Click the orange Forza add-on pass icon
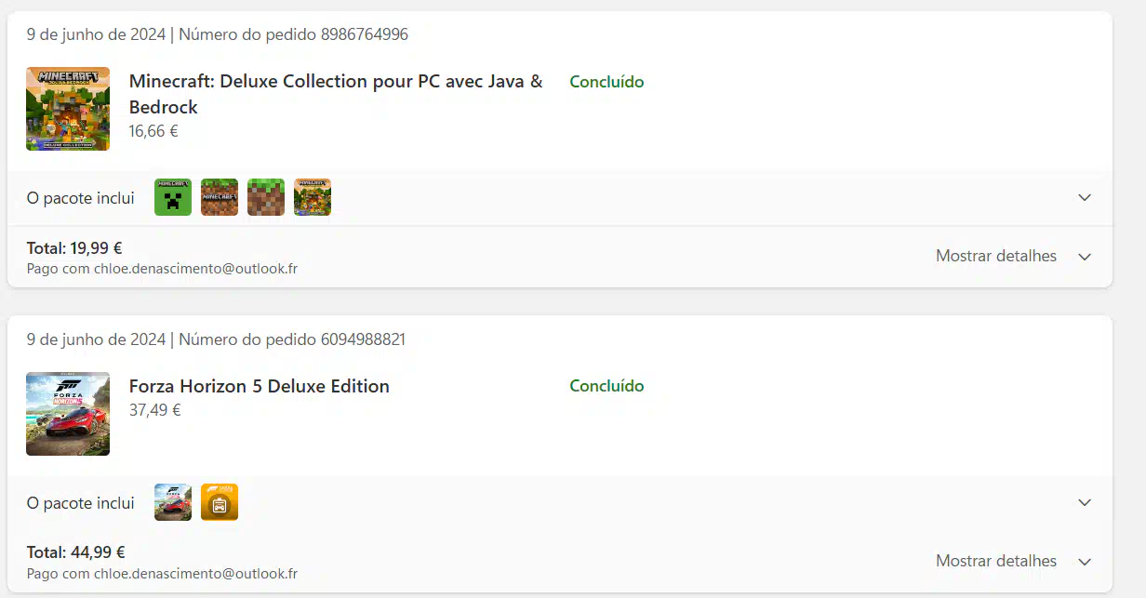The width and height of the screenshot is (1146, 598). coord(220,502)
